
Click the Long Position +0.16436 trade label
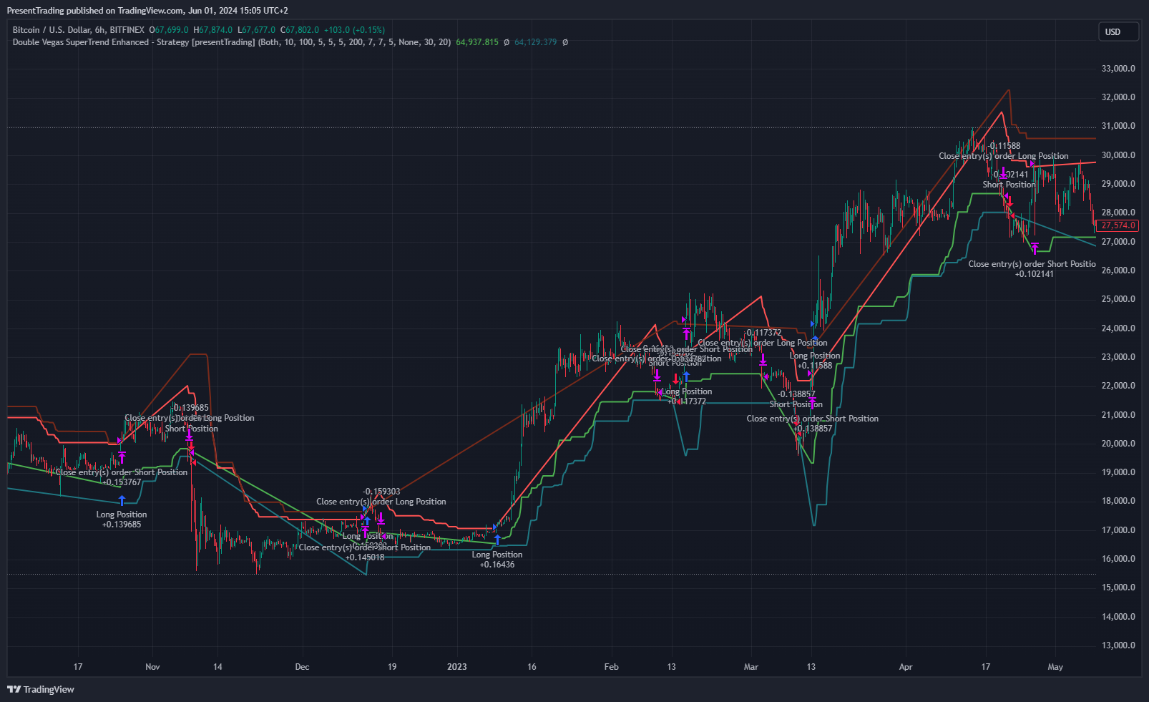tap(497, 560)
